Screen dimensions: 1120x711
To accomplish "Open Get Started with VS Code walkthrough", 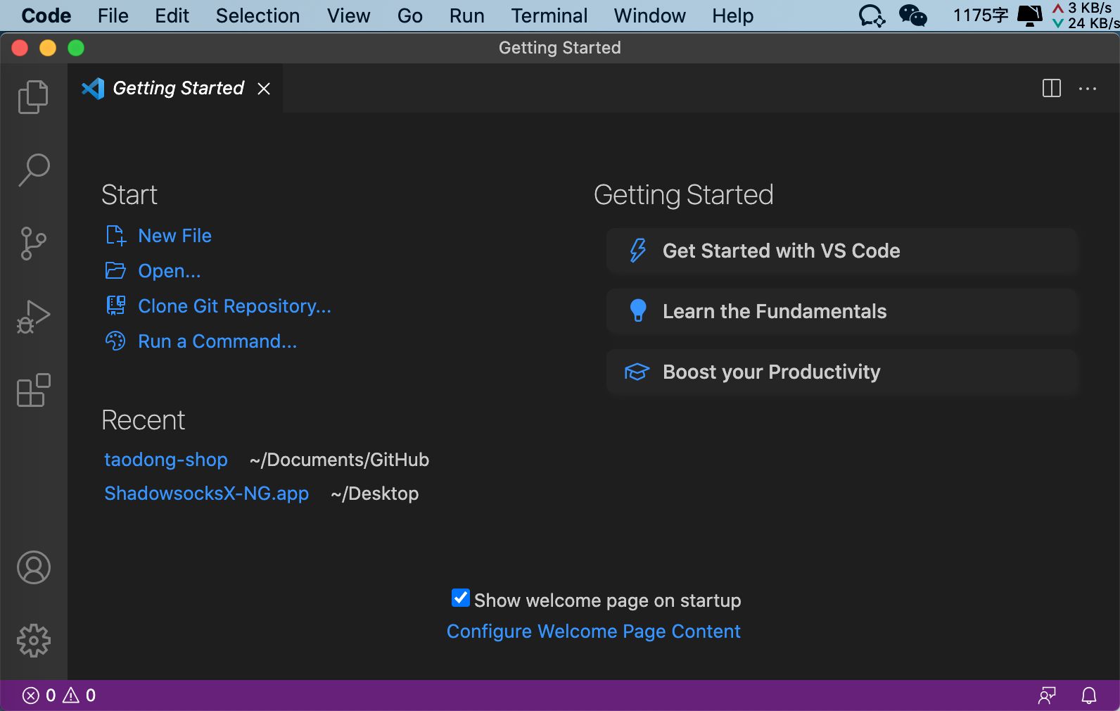I will coord(842,251).
